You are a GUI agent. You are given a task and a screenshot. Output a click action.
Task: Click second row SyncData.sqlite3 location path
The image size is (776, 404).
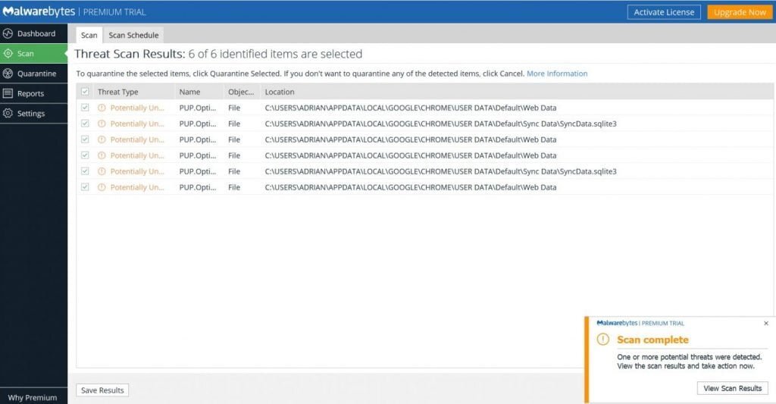440,124
